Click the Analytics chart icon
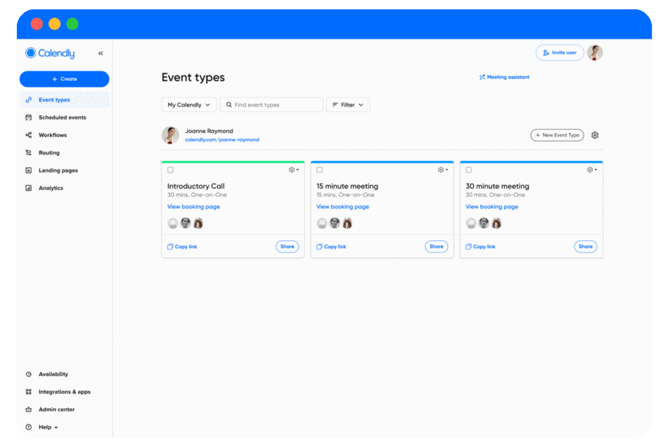 (x=28, y=188)
